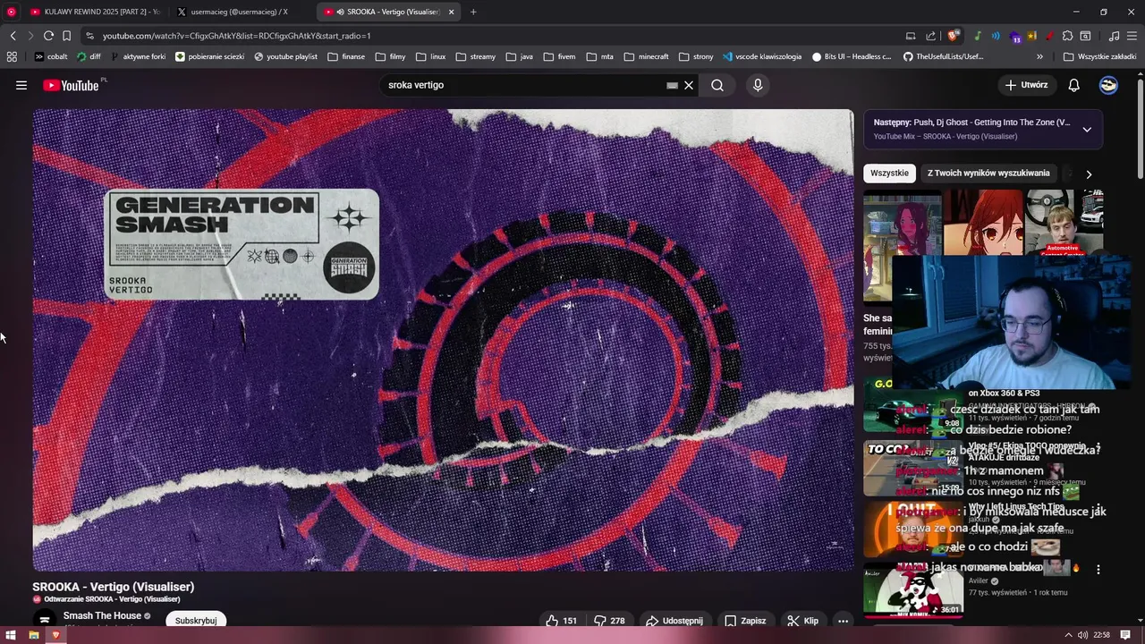Image resolution: width=1145 pixels, height=644 pixels.
Task: Dislike the video showing 278
Action: pos(609,621)
